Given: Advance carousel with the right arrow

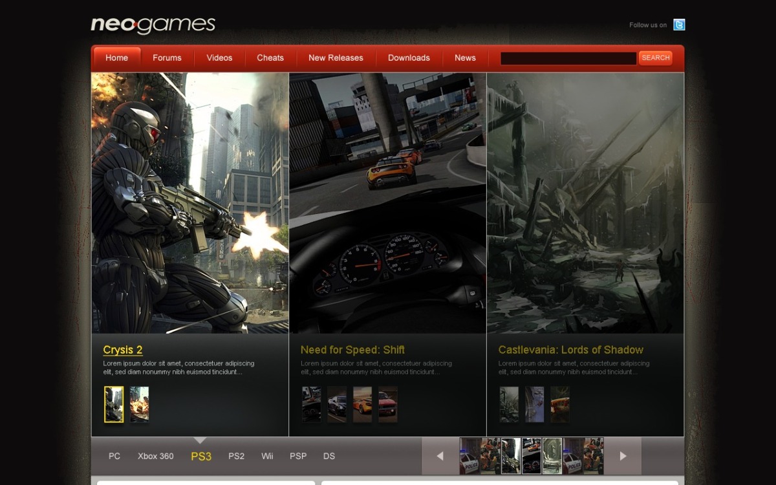Looking at the screenshot, I should (623, 456).
